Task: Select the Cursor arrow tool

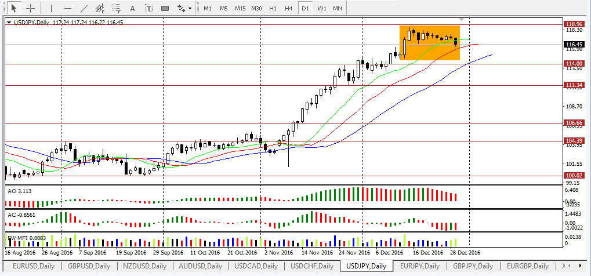Action: (14, 8)
